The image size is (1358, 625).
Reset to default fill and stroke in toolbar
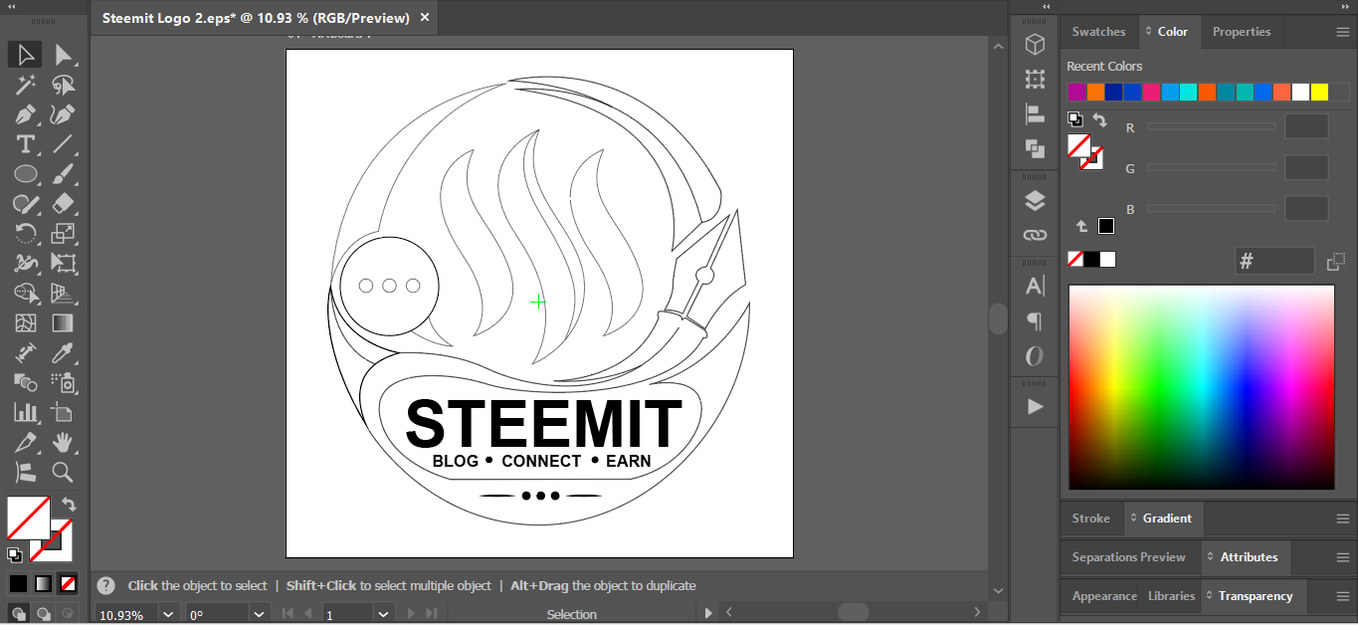click(x=14, y=554)
